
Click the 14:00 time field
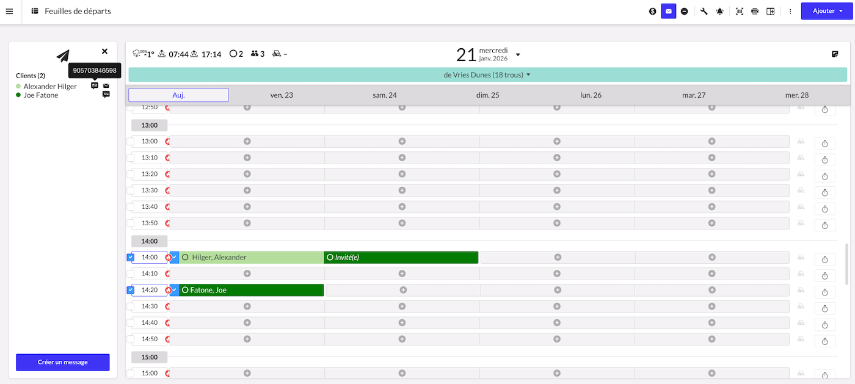150,257
